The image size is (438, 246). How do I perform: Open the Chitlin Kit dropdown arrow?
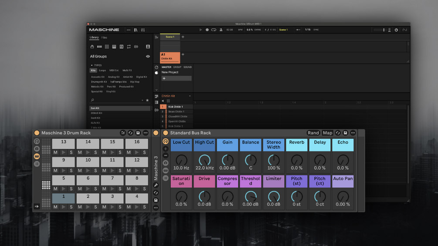[190, 96]
